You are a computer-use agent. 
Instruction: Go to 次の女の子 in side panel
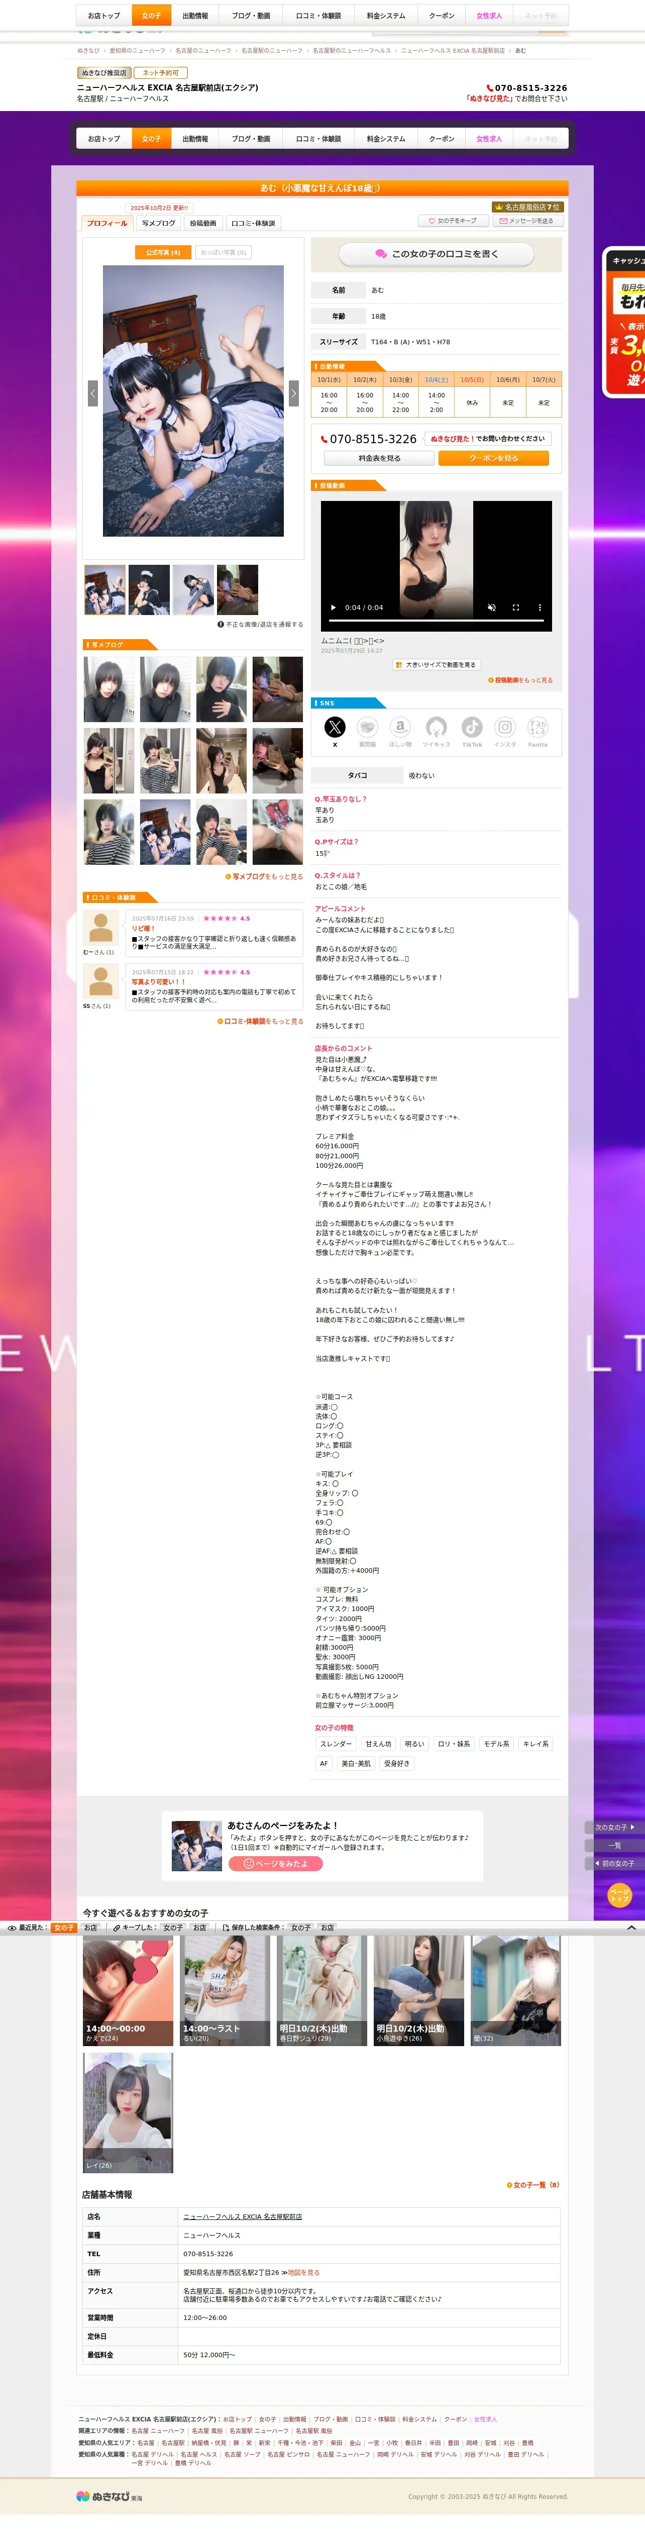pyautogui.click(x=614, y=1827)
